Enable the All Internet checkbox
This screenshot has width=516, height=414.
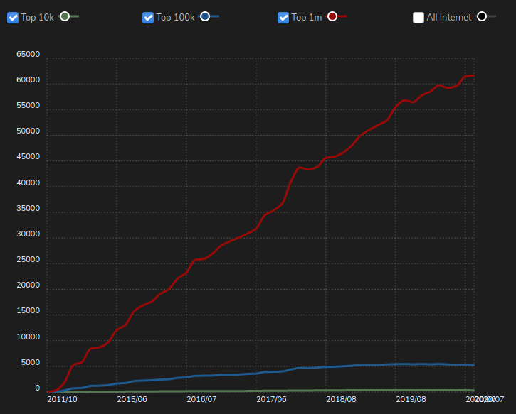pos(418,18)
